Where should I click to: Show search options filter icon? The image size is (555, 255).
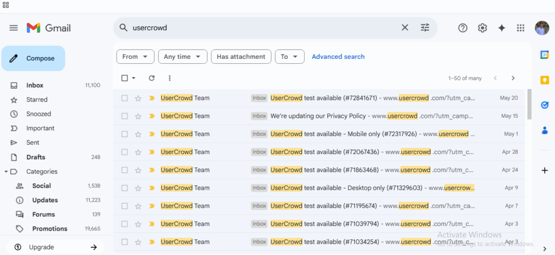click(x=425, y=28)
